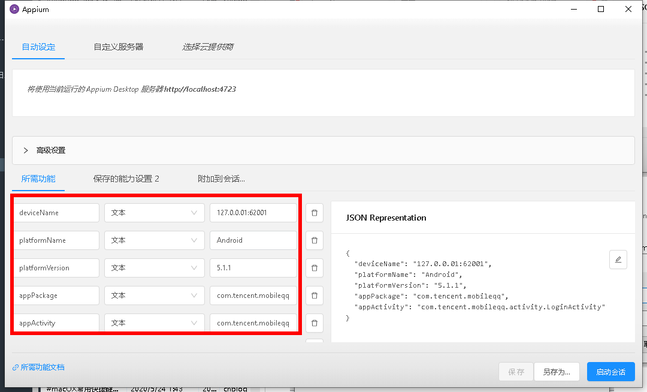
Task: Click the http://localhost:4723 server text
Action: click(200, 89)
